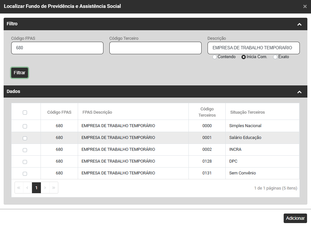Collapse the Filtro panel chevron
The width and height of the screenshot is (311, 227).
(x=299, y=24)
